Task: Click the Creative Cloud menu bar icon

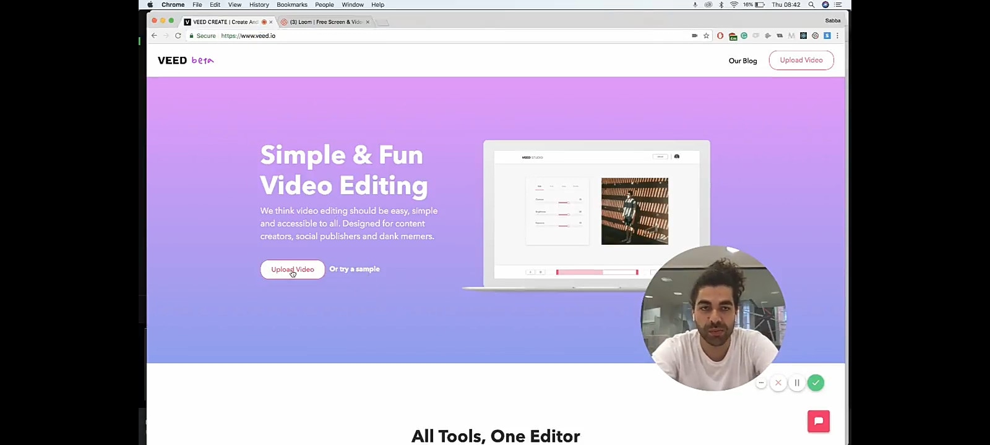Action: [x=708, y=4]
